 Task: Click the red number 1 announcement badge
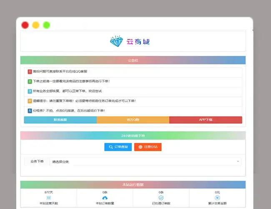coord(30,71)
